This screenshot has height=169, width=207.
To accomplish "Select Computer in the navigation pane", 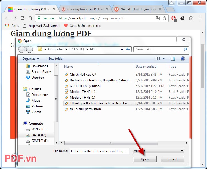I will click(x=33, y=124).
